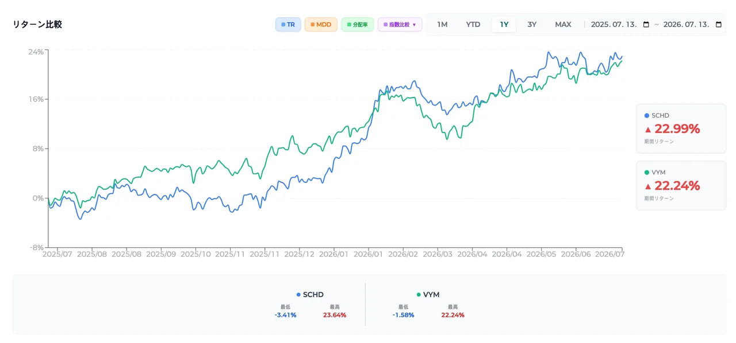Click the SCHD 22.99% return card
This screenshot has height=343, width=736.
[x=681, y=128]
